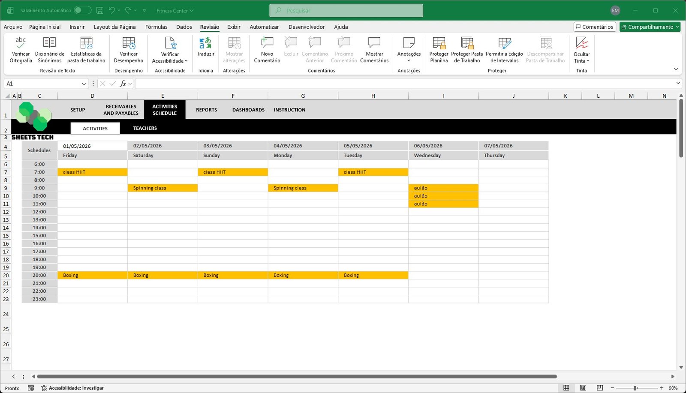This screenshot has width=686, height=393.
Task: Switch to Page Break Preview view
Action: pos(600,388)
